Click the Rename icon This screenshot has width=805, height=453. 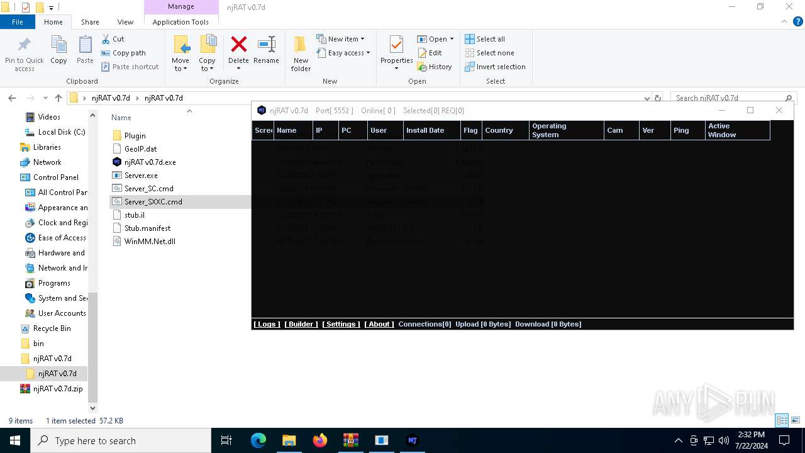(267, 44)
